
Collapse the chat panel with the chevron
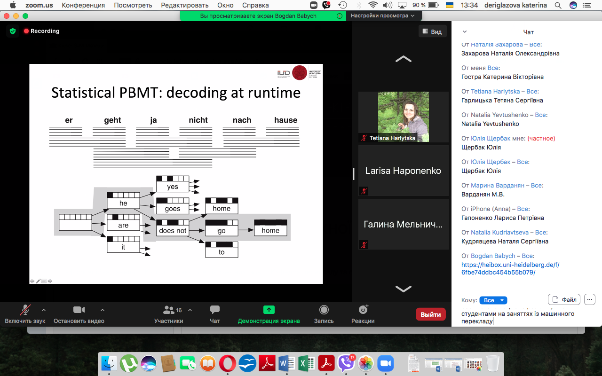point(465,32)
